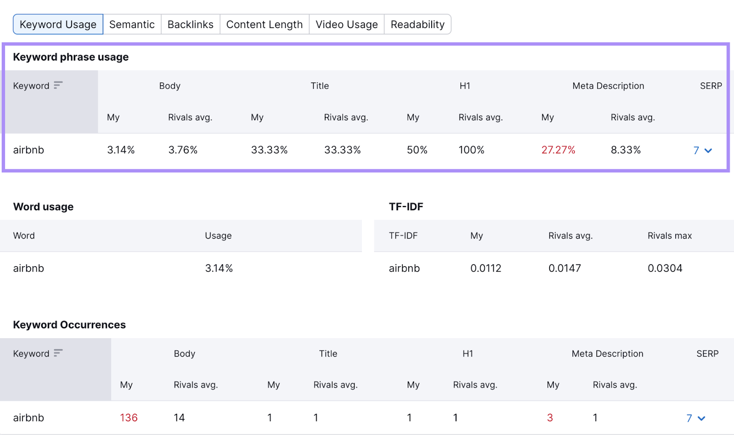This screenshot has height=435, width=734.
Task: Switch to the Content Length tab
Action: (x=264, y=24)
